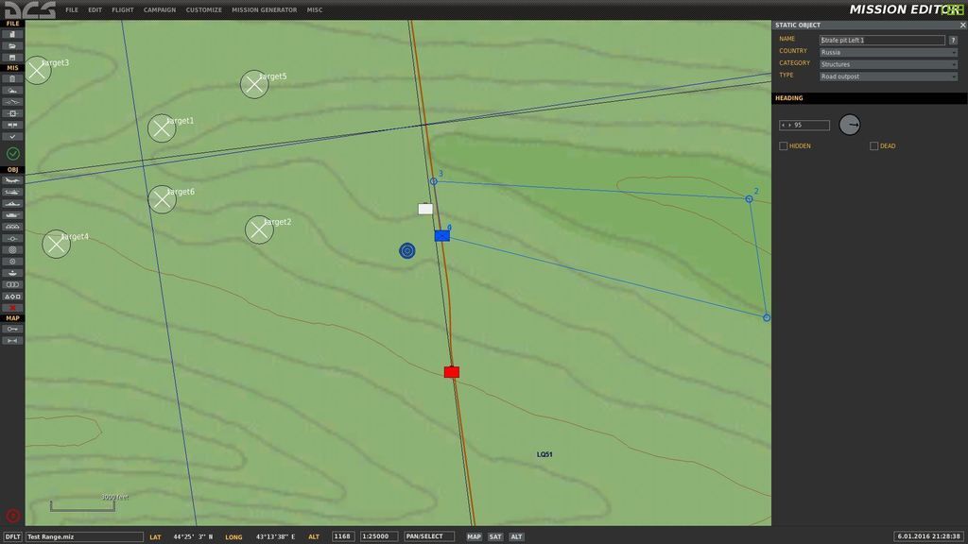Click the save mission icon under FILE
The image size is (968, 544).
pos(12,57)
